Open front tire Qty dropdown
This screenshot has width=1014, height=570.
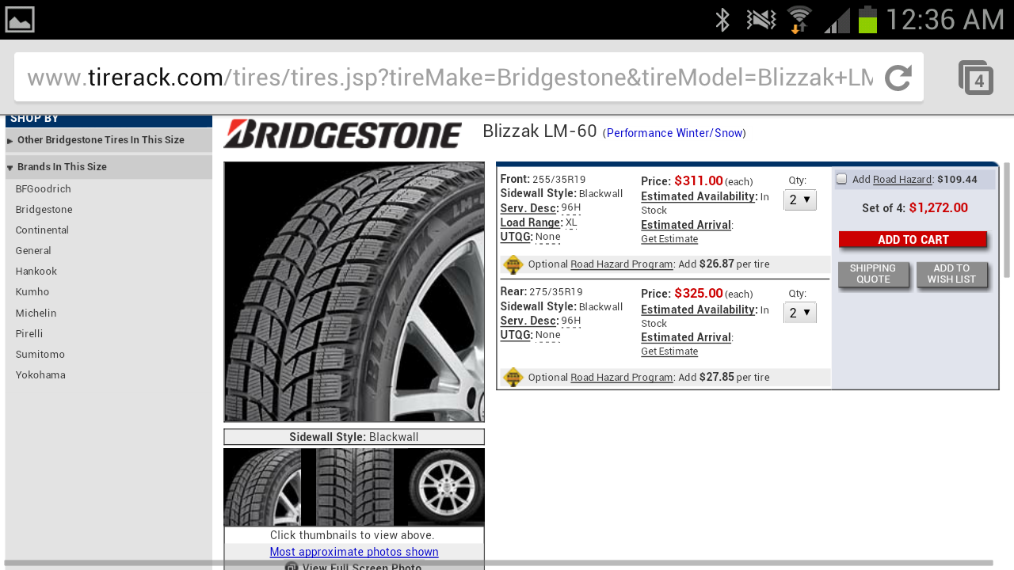coord(800,200)
